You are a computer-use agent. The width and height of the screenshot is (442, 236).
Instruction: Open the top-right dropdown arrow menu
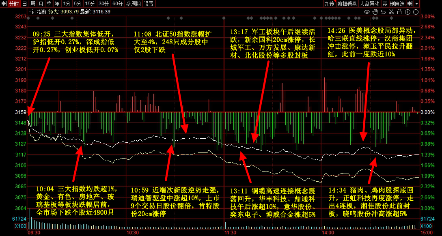tap(417, 4)
